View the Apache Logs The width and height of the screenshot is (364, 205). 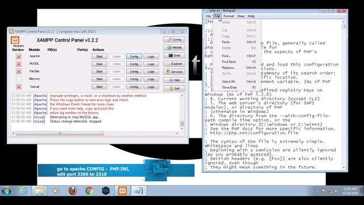click(x=151, y=56)
